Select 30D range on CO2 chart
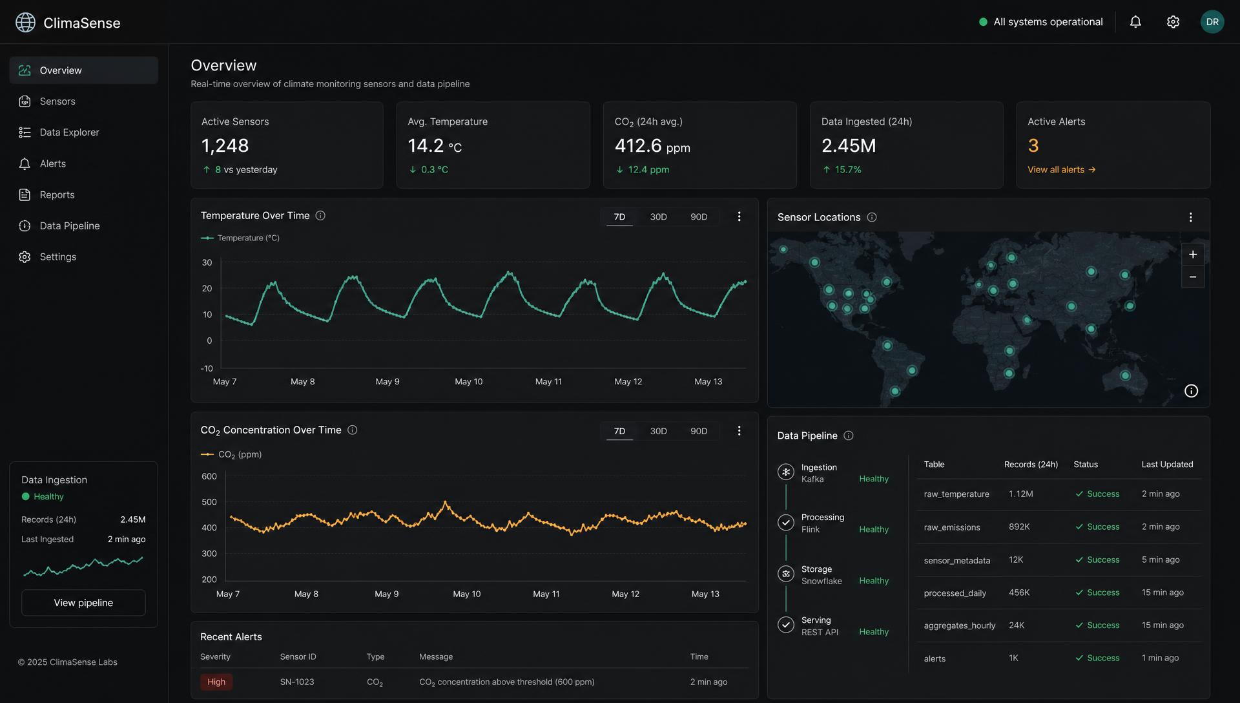The height and width of the screenshot is (703, 1240). click(x=658, y=431)
